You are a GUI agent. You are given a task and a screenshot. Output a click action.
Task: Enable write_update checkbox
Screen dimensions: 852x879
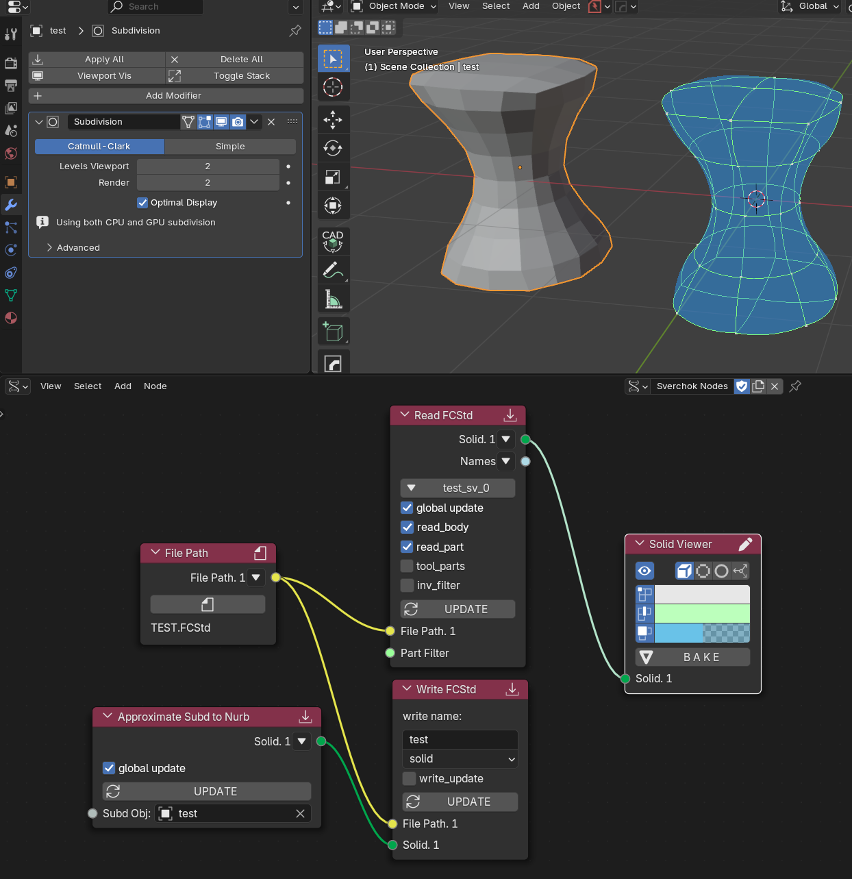410,778
